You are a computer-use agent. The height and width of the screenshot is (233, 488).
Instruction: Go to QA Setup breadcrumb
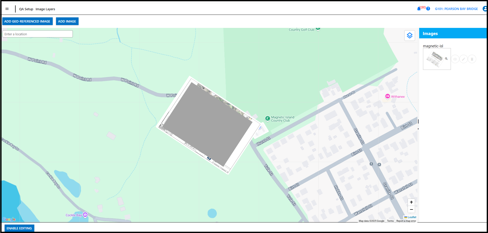pyautogui.click(x=26, y=9)
